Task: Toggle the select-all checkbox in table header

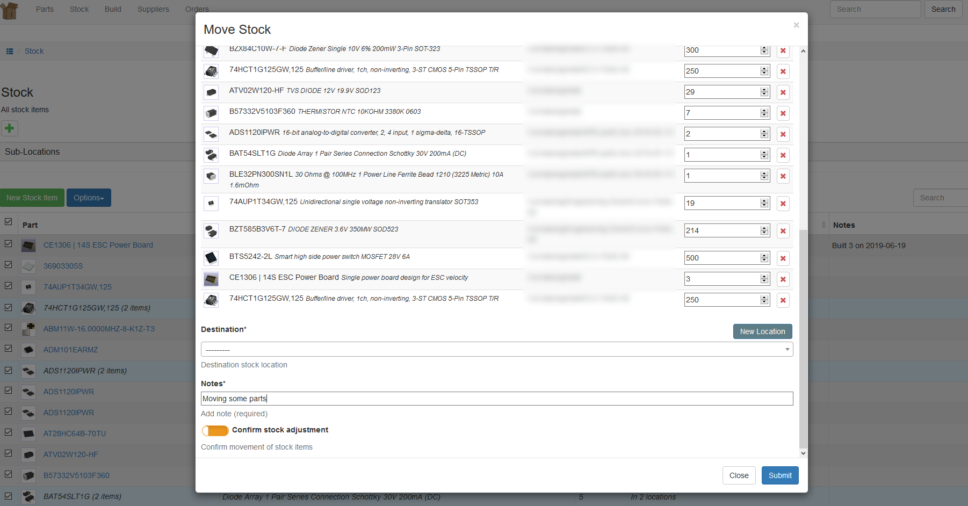Action: point(9,222)
